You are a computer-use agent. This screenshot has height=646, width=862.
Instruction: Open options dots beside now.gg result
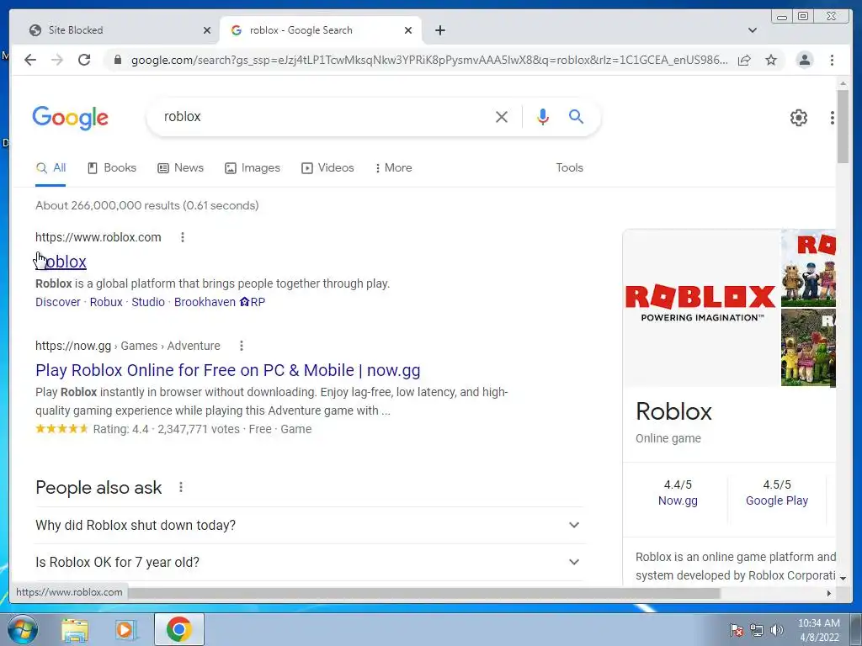tap(242, 346)
